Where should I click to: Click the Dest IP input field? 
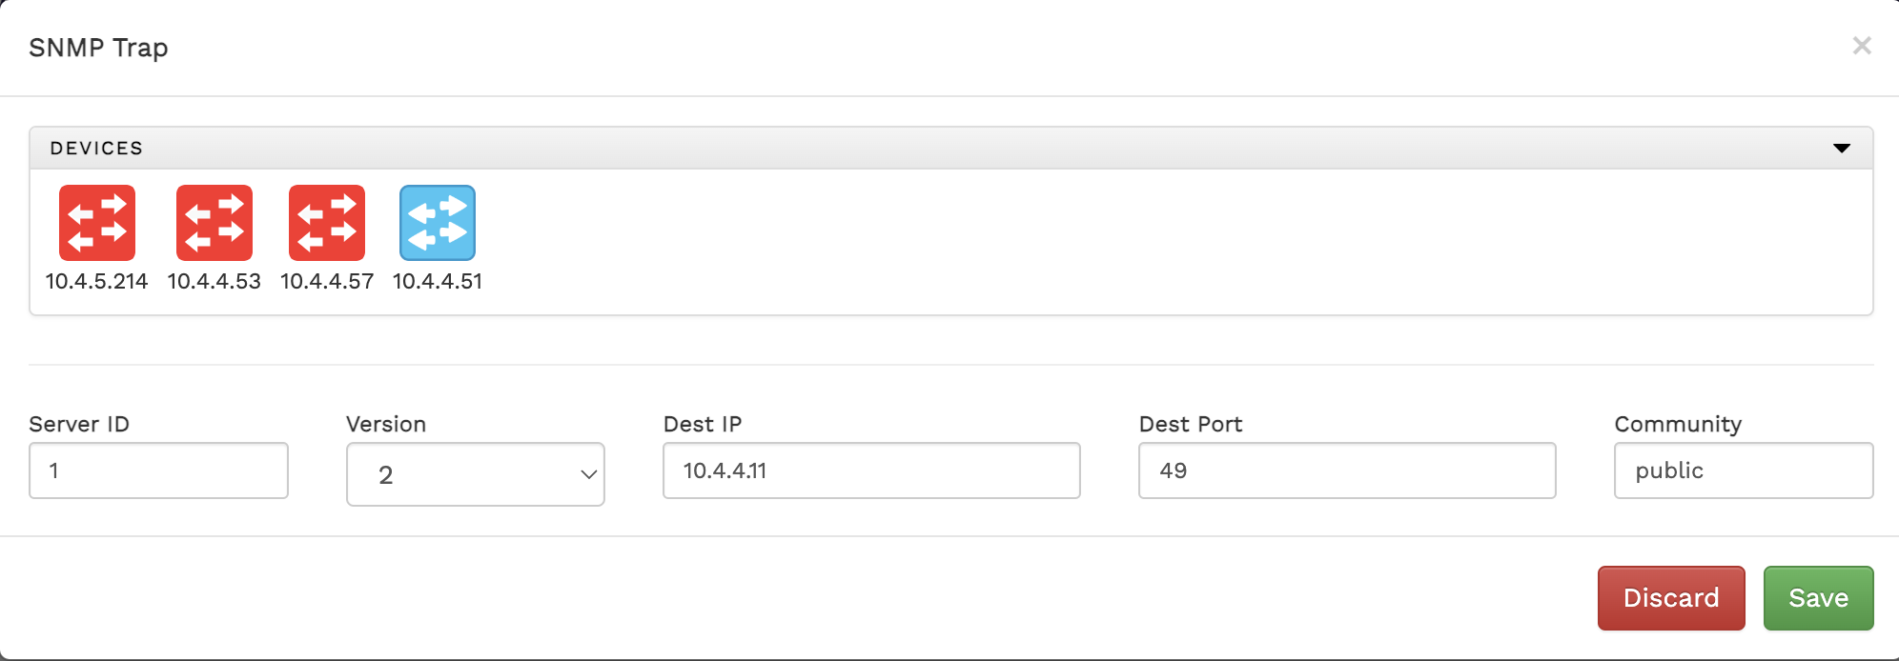(x=871, y=471)
